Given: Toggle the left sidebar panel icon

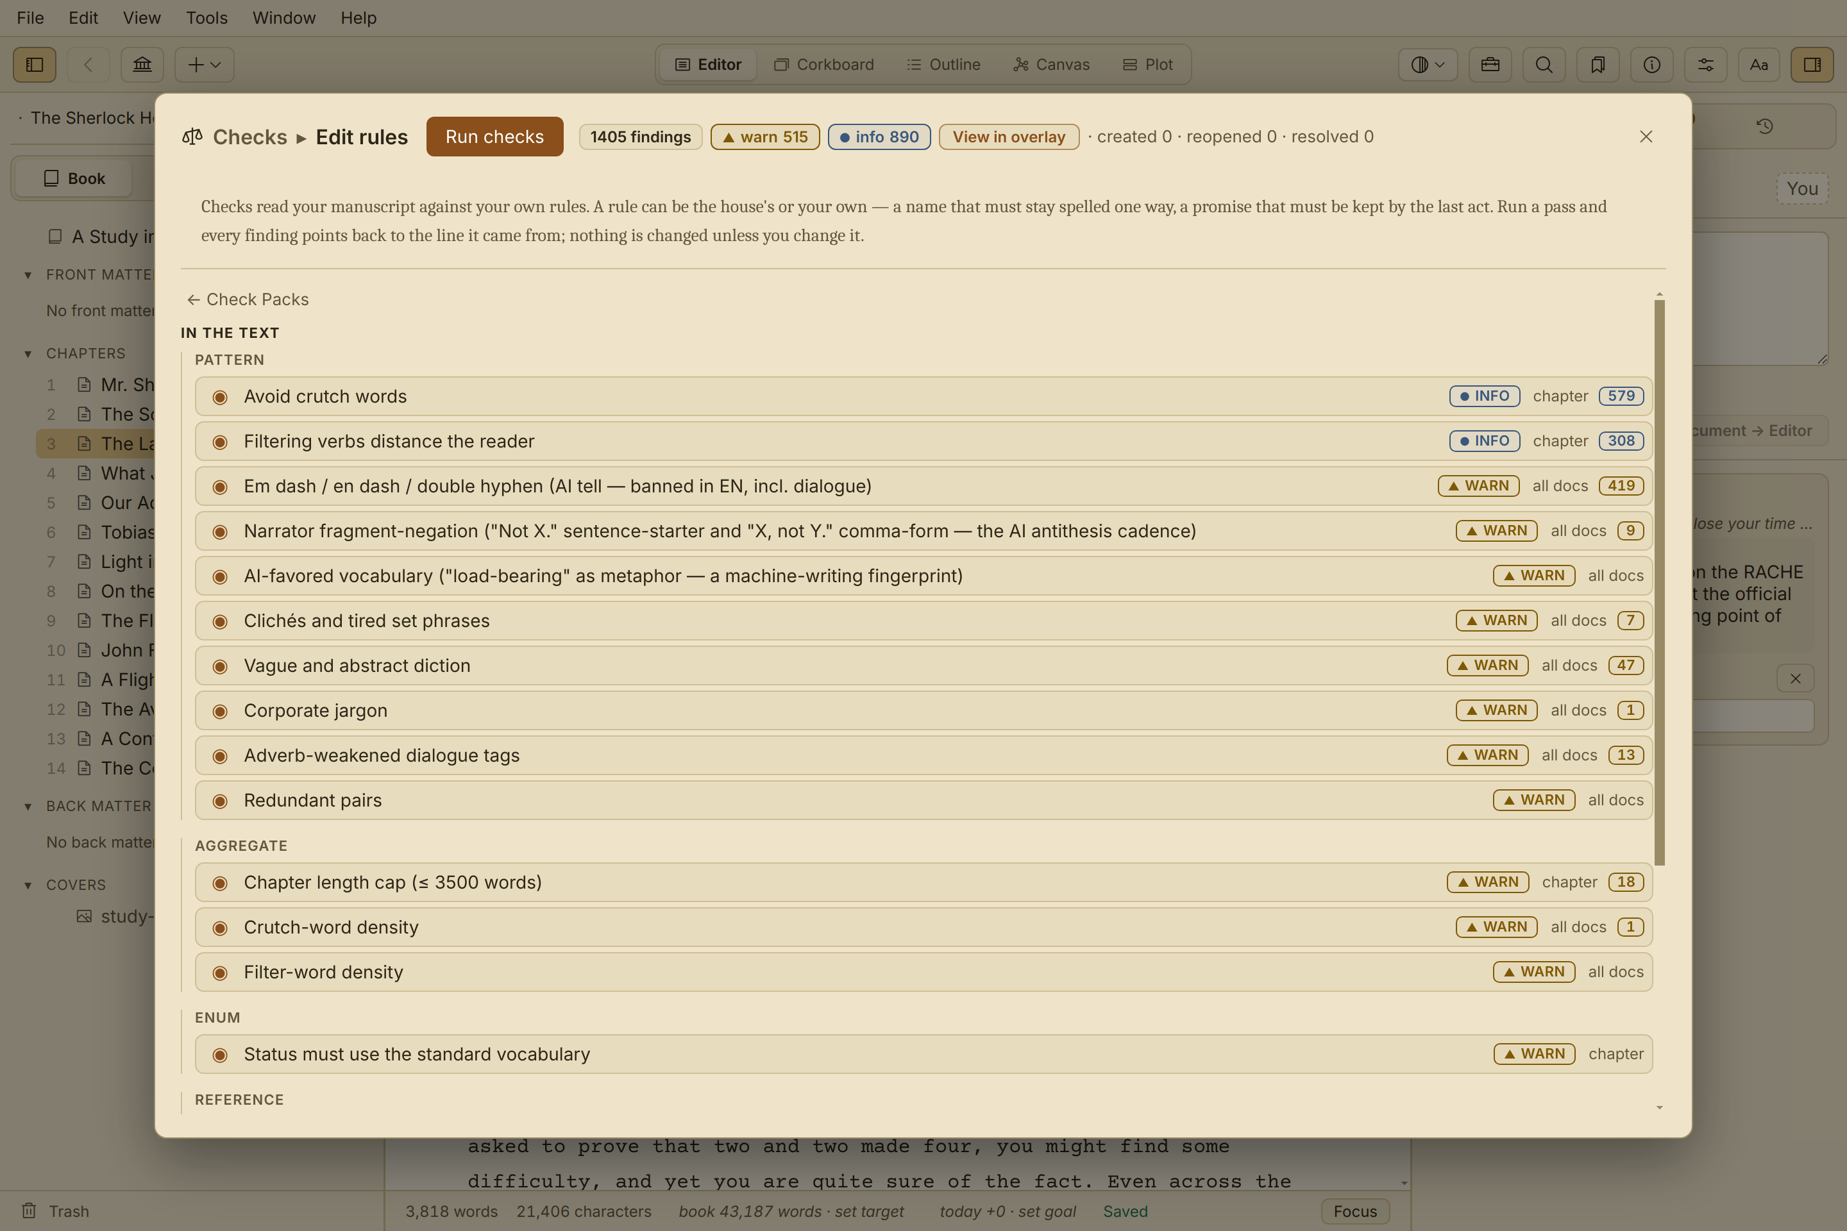Looking at the screenshot, I should [x=35, y=64].
